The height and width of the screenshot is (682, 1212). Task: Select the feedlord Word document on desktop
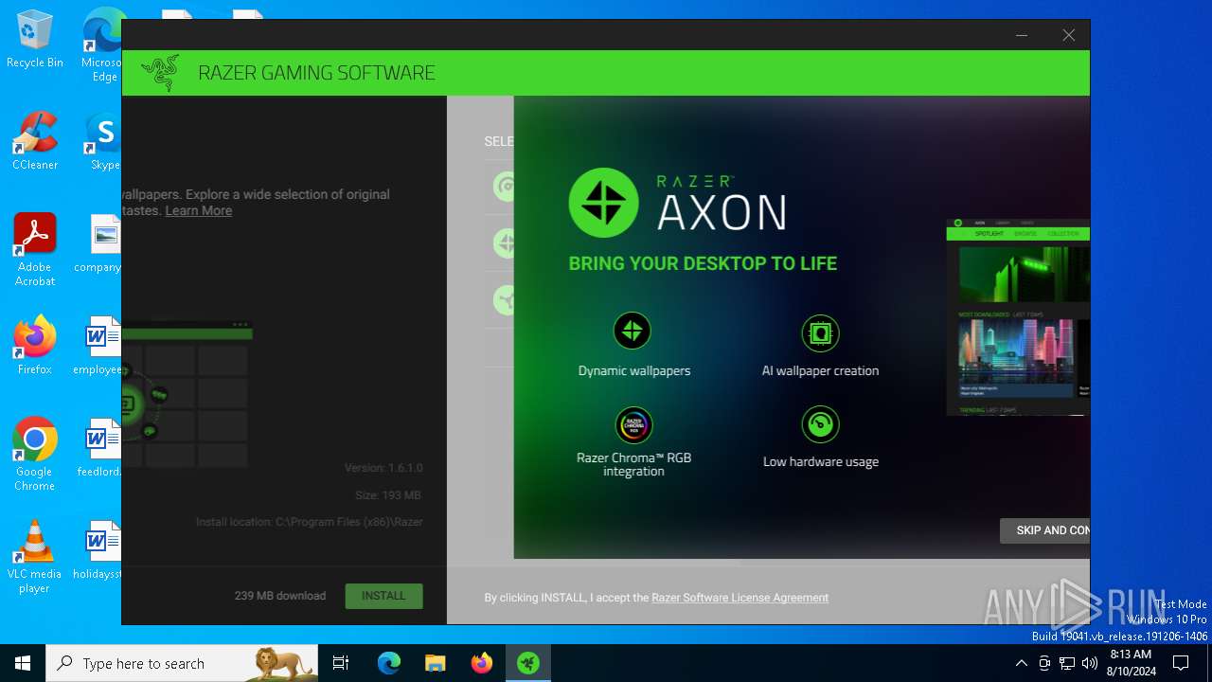[99, 448]
